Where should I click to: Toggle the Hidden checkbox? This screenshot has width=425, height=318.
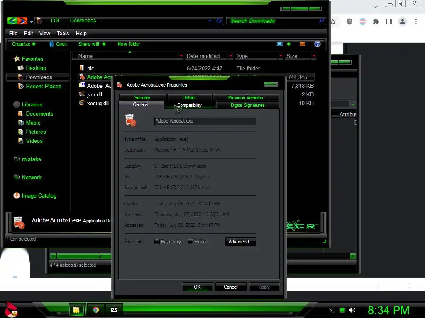point(190,242)
